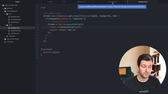The width and height of the screenshot is (168, 94).
Task: Click the 'complete' string literal
Action: point(78,19)
